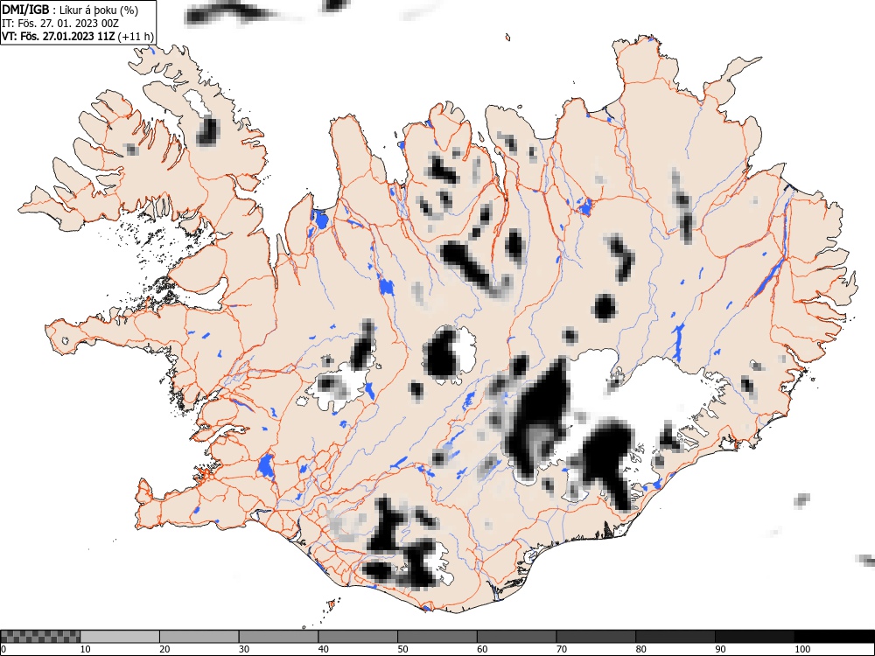The width and height of the screenshot is (875, 656).
Task: Click the 80–90 percent dark swatch
Action: 675,637
